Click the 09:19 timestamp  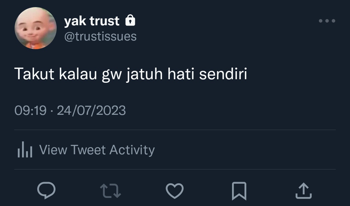(30, 111)
